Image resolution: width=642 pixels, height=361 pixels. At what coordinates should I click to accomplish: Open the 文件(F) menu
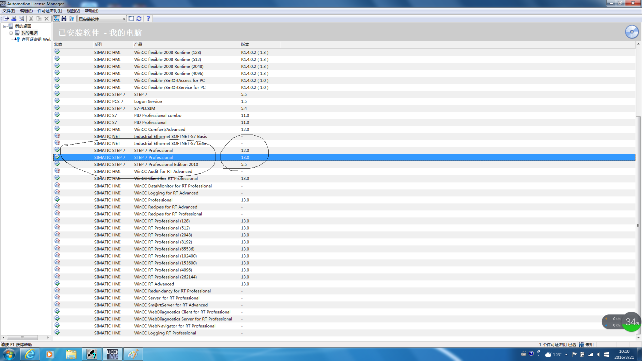tap(9, 11)
